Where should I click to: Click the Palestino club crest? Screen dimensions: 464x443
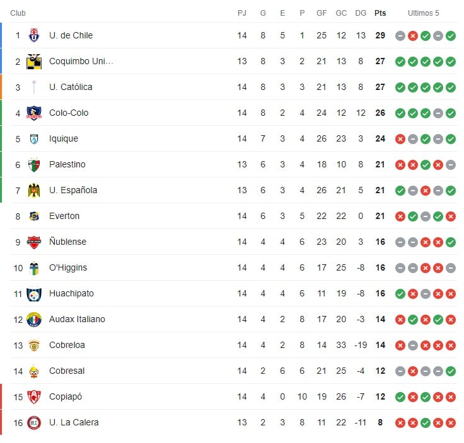pos(34,165)
